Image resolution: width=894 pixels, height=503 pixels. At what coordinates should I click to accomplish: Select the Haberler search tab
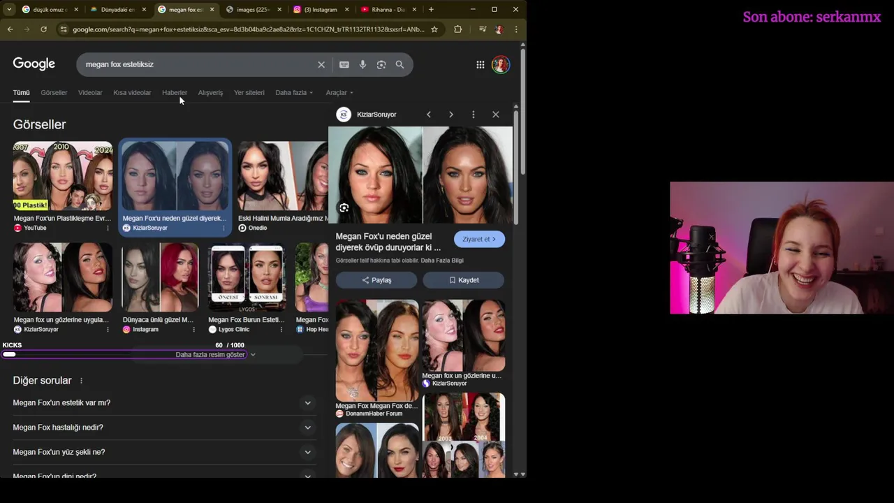(175, 92)
